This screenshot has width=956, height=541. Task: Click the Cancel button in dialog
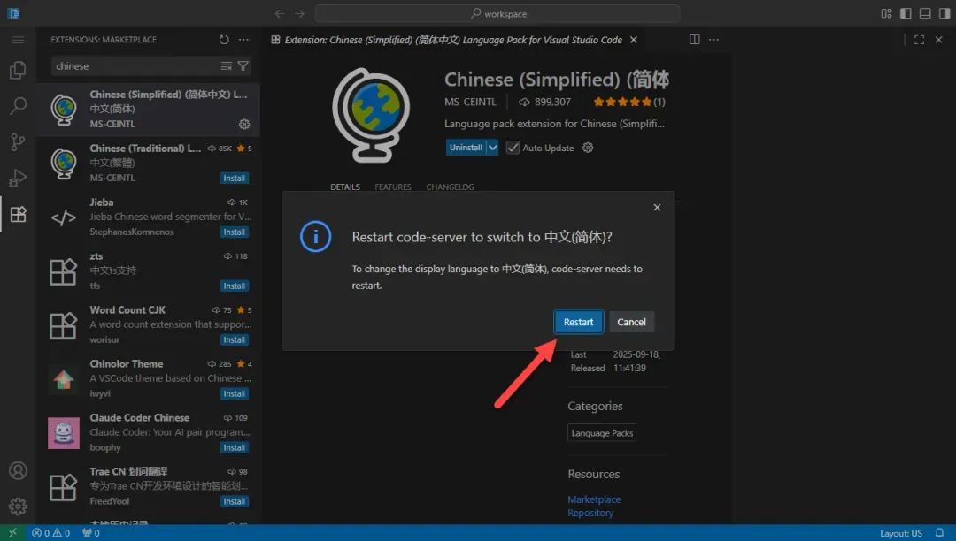coord(631,322)
